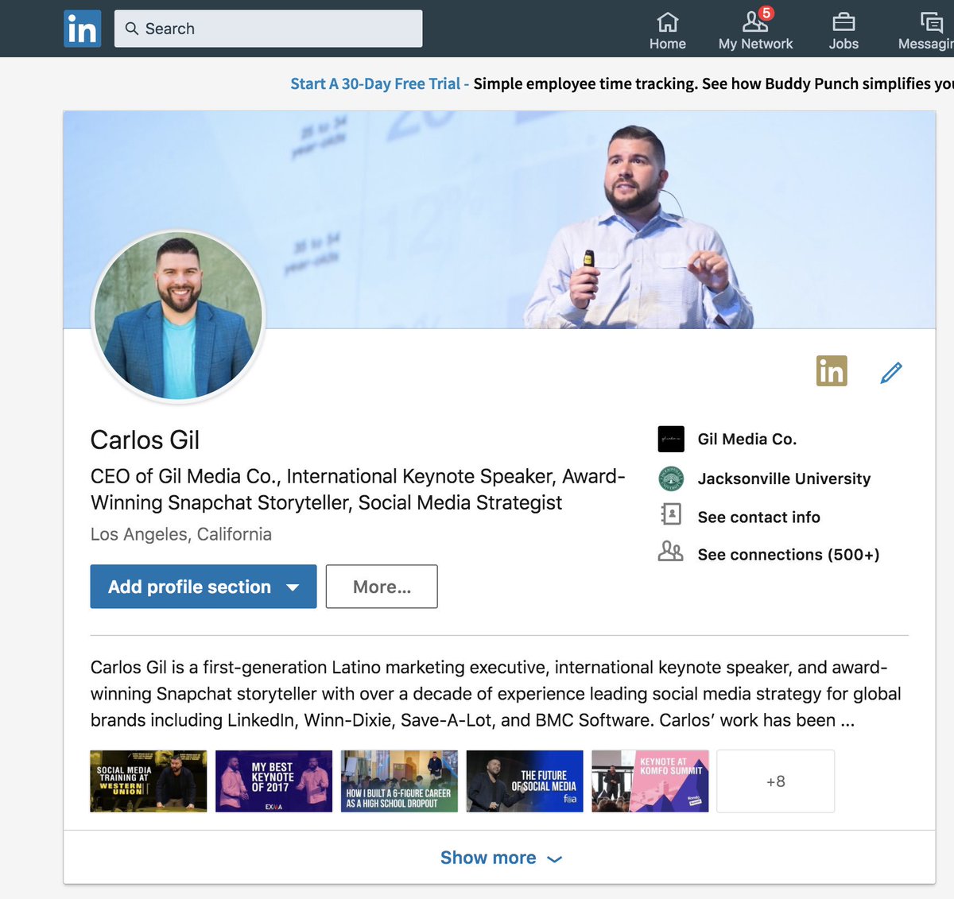Click the summary text beginning Carlos Gil is a first-generation

coord(496,694)
